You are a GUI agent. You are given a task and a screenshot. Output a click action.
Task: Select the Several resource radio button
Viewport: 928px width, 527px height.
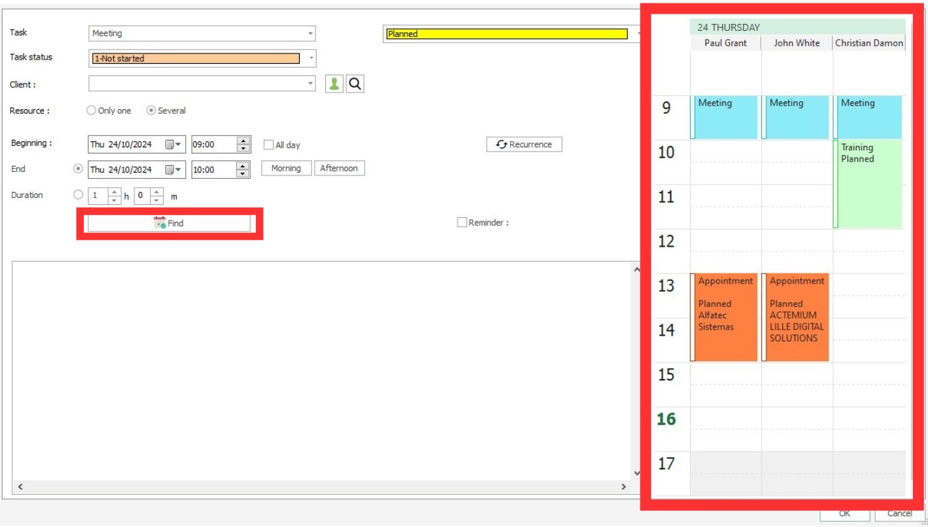pyautogui.click(x=151, y=110)
